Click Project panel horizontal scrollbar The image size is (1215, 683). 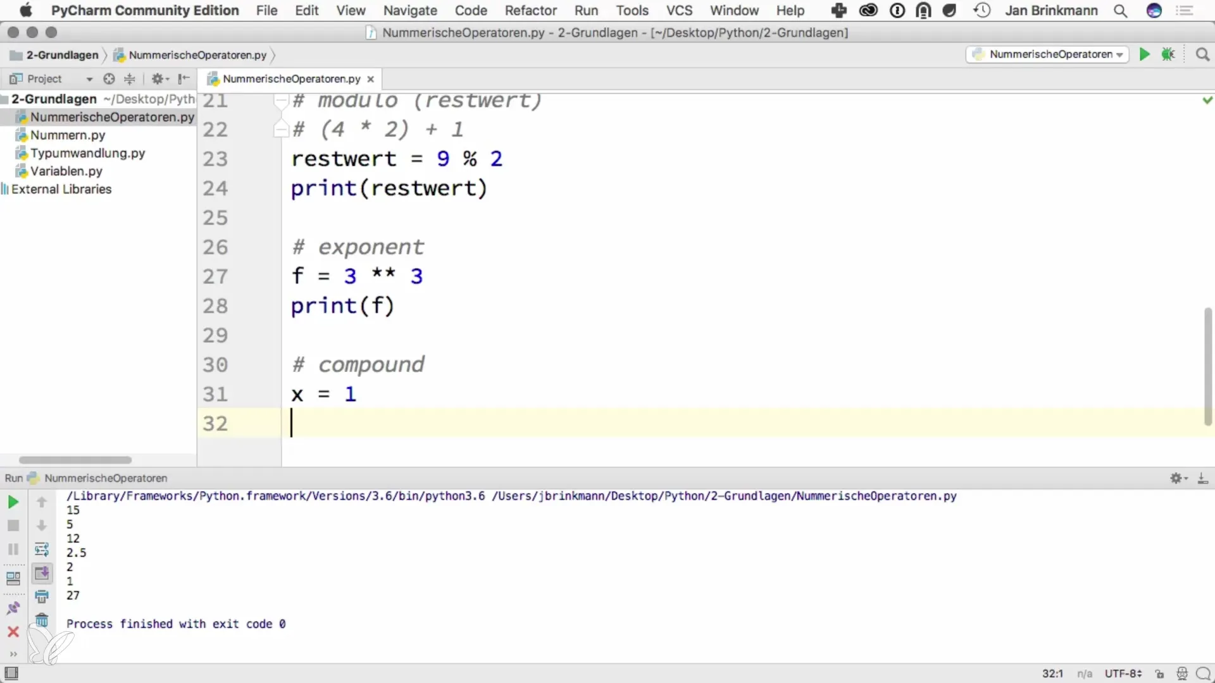tap(75, 460)
